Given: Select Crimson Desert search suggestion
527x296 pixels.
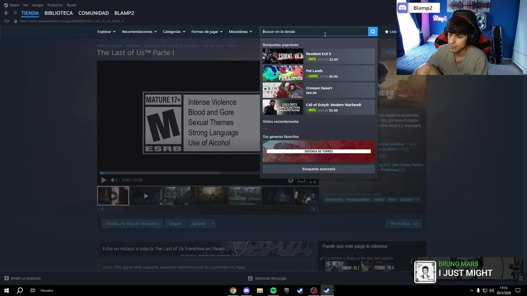Looking at the screenshot, I should pos(319,90).
